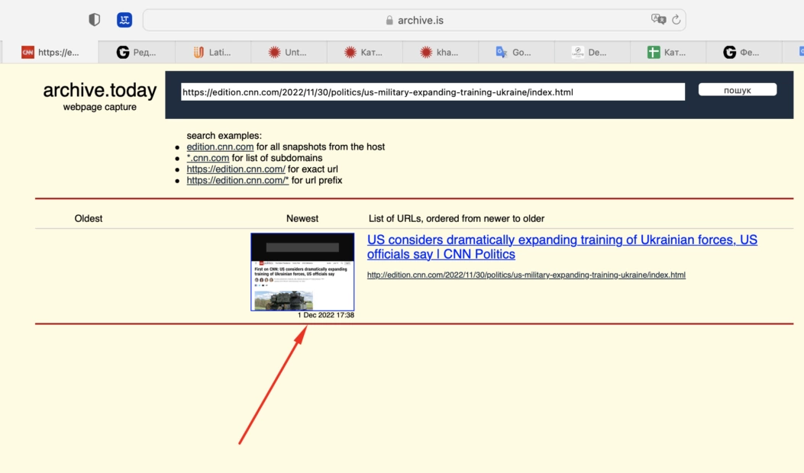
Task: Open the Фе... tab
Action: coord(744,52)
